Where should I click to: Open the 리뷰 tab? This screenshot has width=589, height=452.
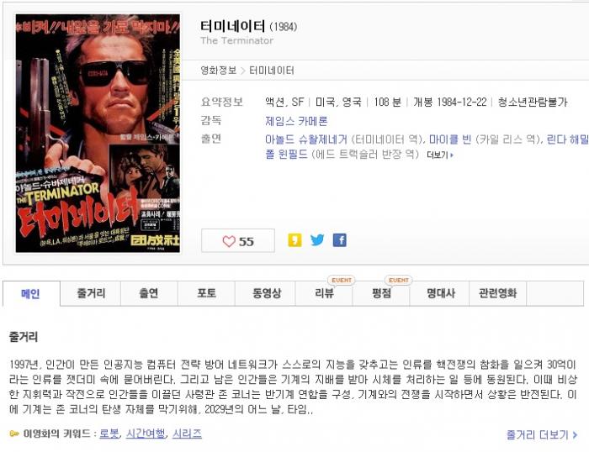click(x=324, y=293)
